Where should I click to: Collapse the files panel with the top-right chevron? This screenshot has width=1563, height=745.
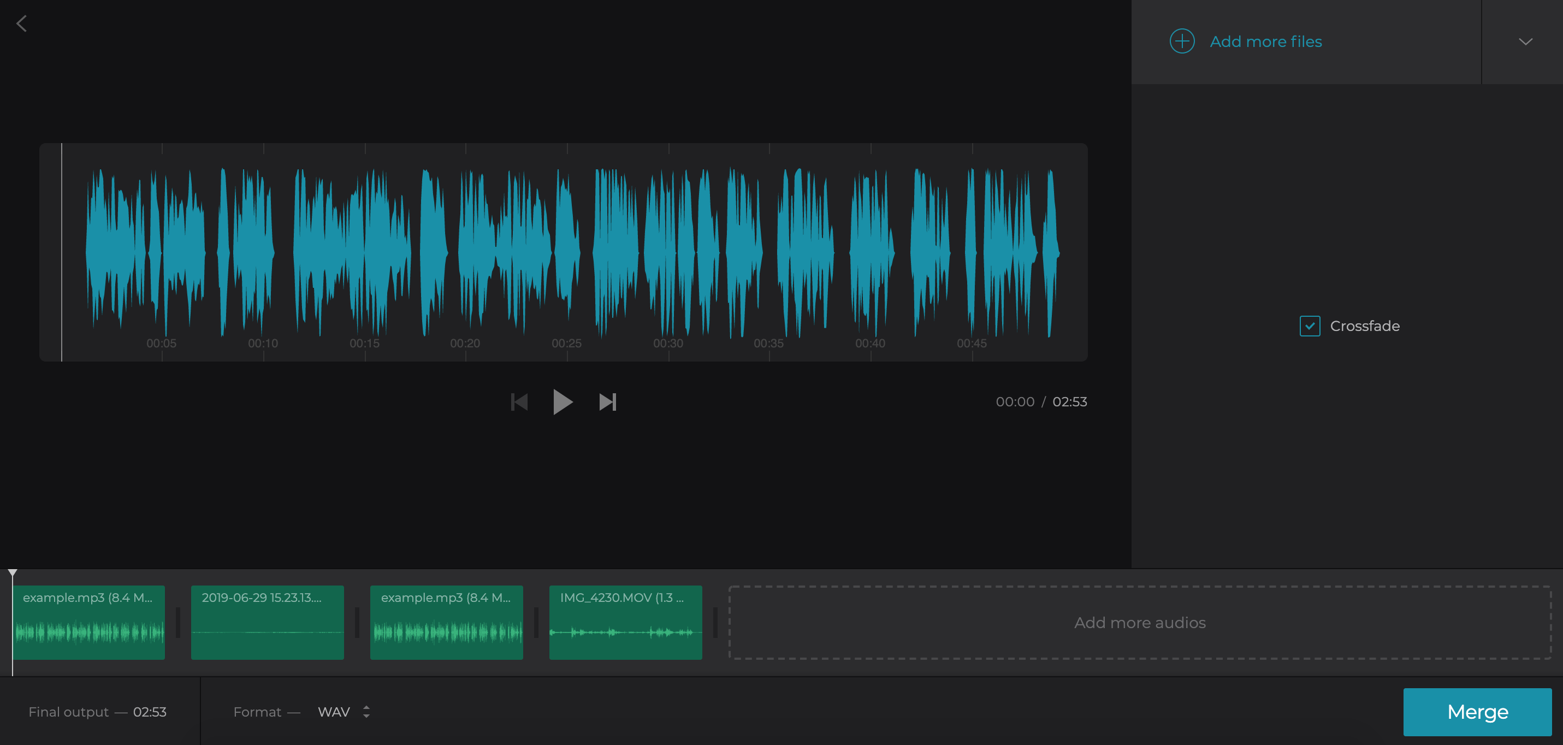click(x=1525, y=42)
